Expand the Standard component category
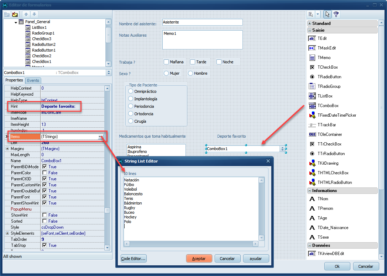 (x=310, y=23)
